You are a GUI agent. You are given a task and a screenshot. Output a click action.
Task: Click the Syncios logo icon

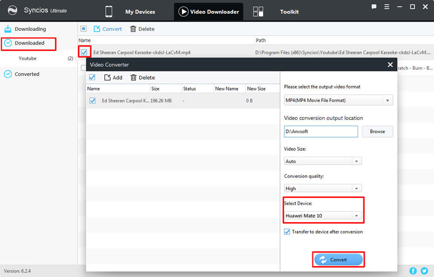12,10
